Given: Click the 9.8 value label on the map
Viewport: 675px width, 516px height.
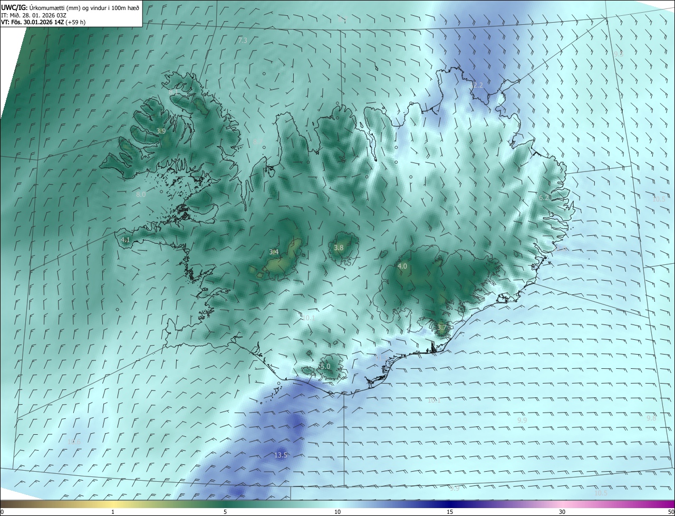Looking at the screenshot, I should pos(651,418).
